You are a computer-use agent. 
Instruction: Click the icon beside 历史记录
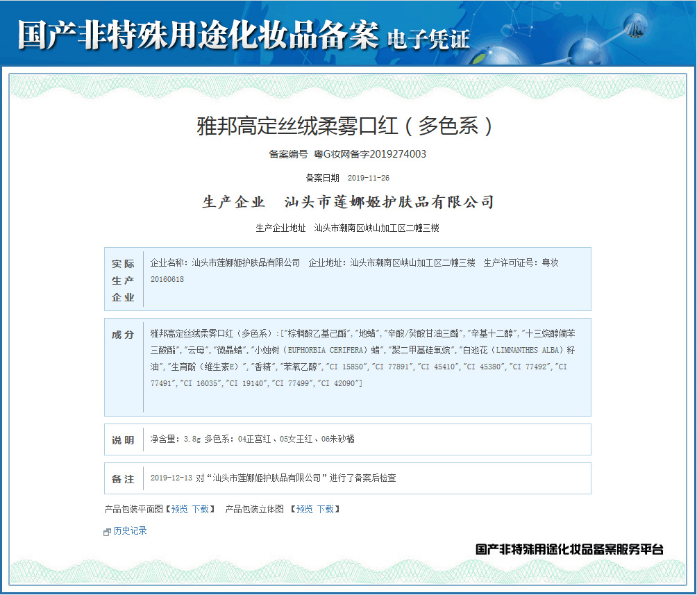click(x=107, y=532)
